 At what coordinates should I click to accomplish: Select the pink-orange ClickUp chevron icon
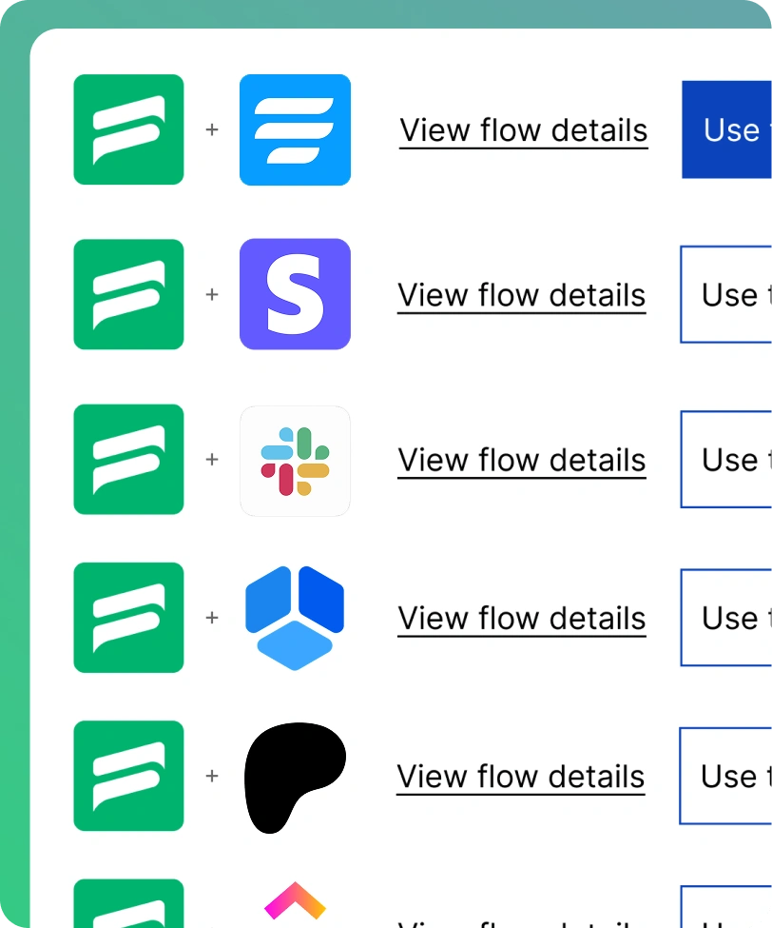(x=295, y=901)
